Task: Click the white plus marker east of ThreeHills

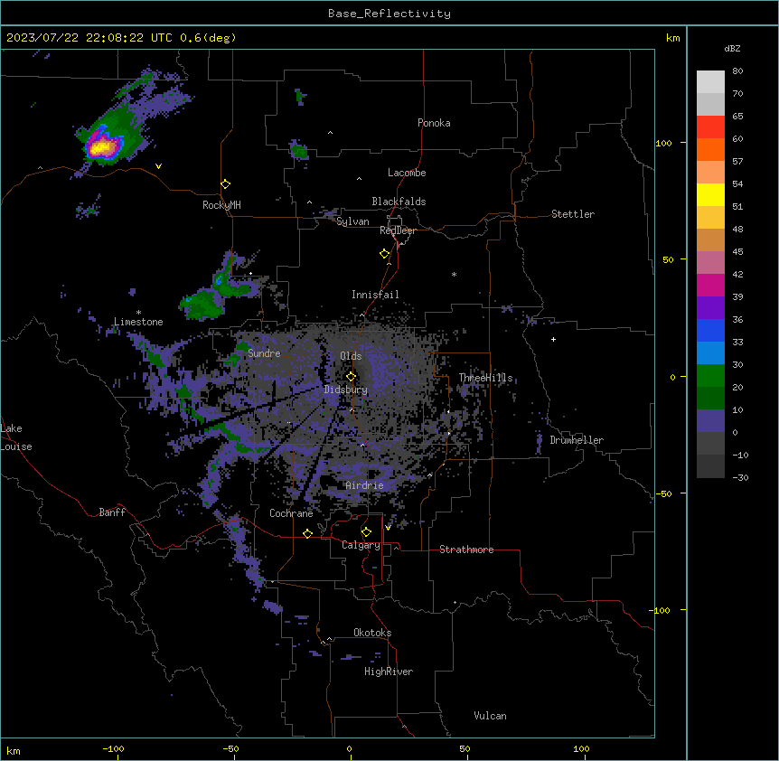Action: 553,339
